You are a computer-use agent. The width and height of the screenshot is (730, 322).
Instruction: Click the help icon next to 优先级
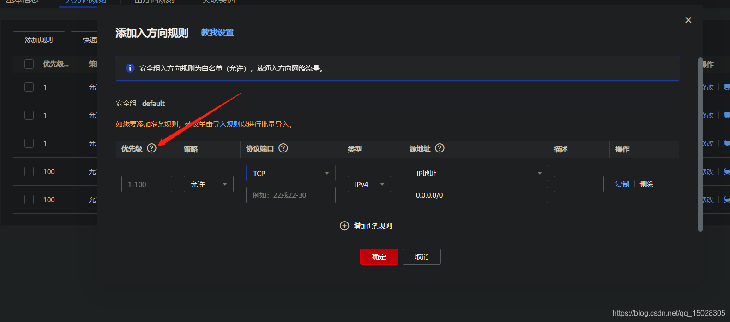151,148
